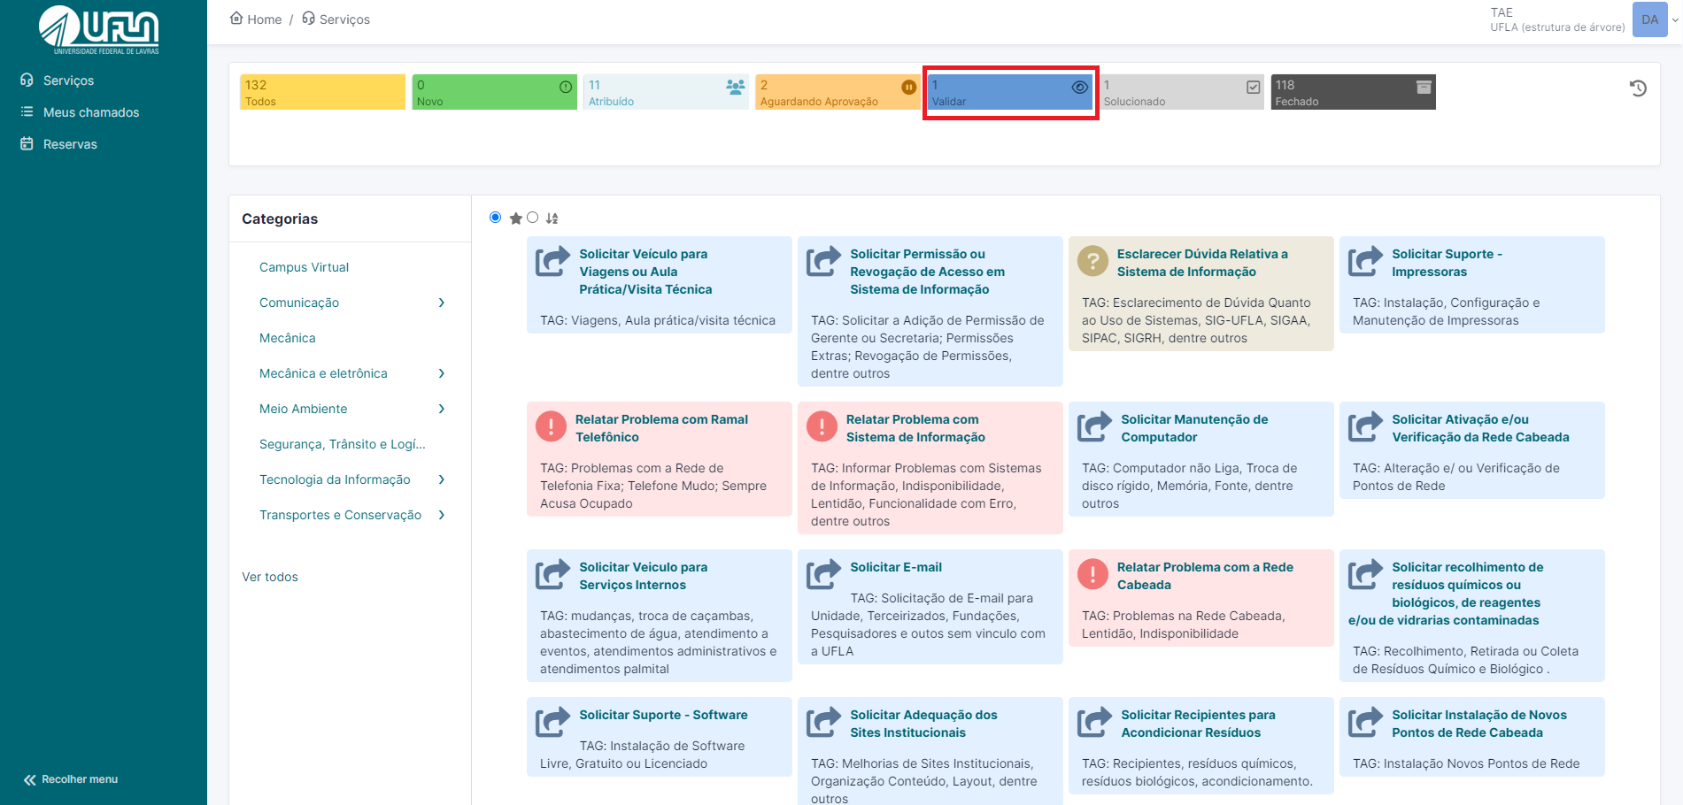
Task: Open the Mecânica category link
Action: click(288, 338)
